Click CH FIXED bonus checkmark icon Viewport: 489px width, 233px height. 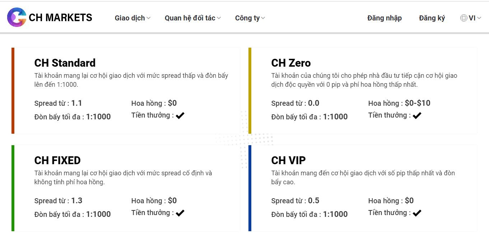coord(180,213)
